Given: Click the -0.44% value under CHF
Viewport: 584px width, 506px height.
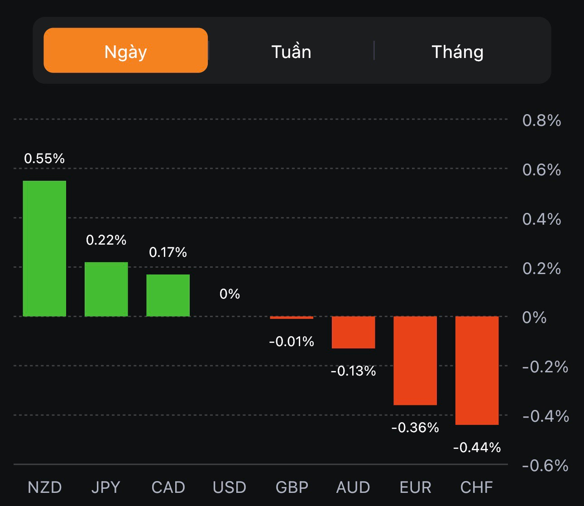Looking at the screenshot, I should [477, 448].
